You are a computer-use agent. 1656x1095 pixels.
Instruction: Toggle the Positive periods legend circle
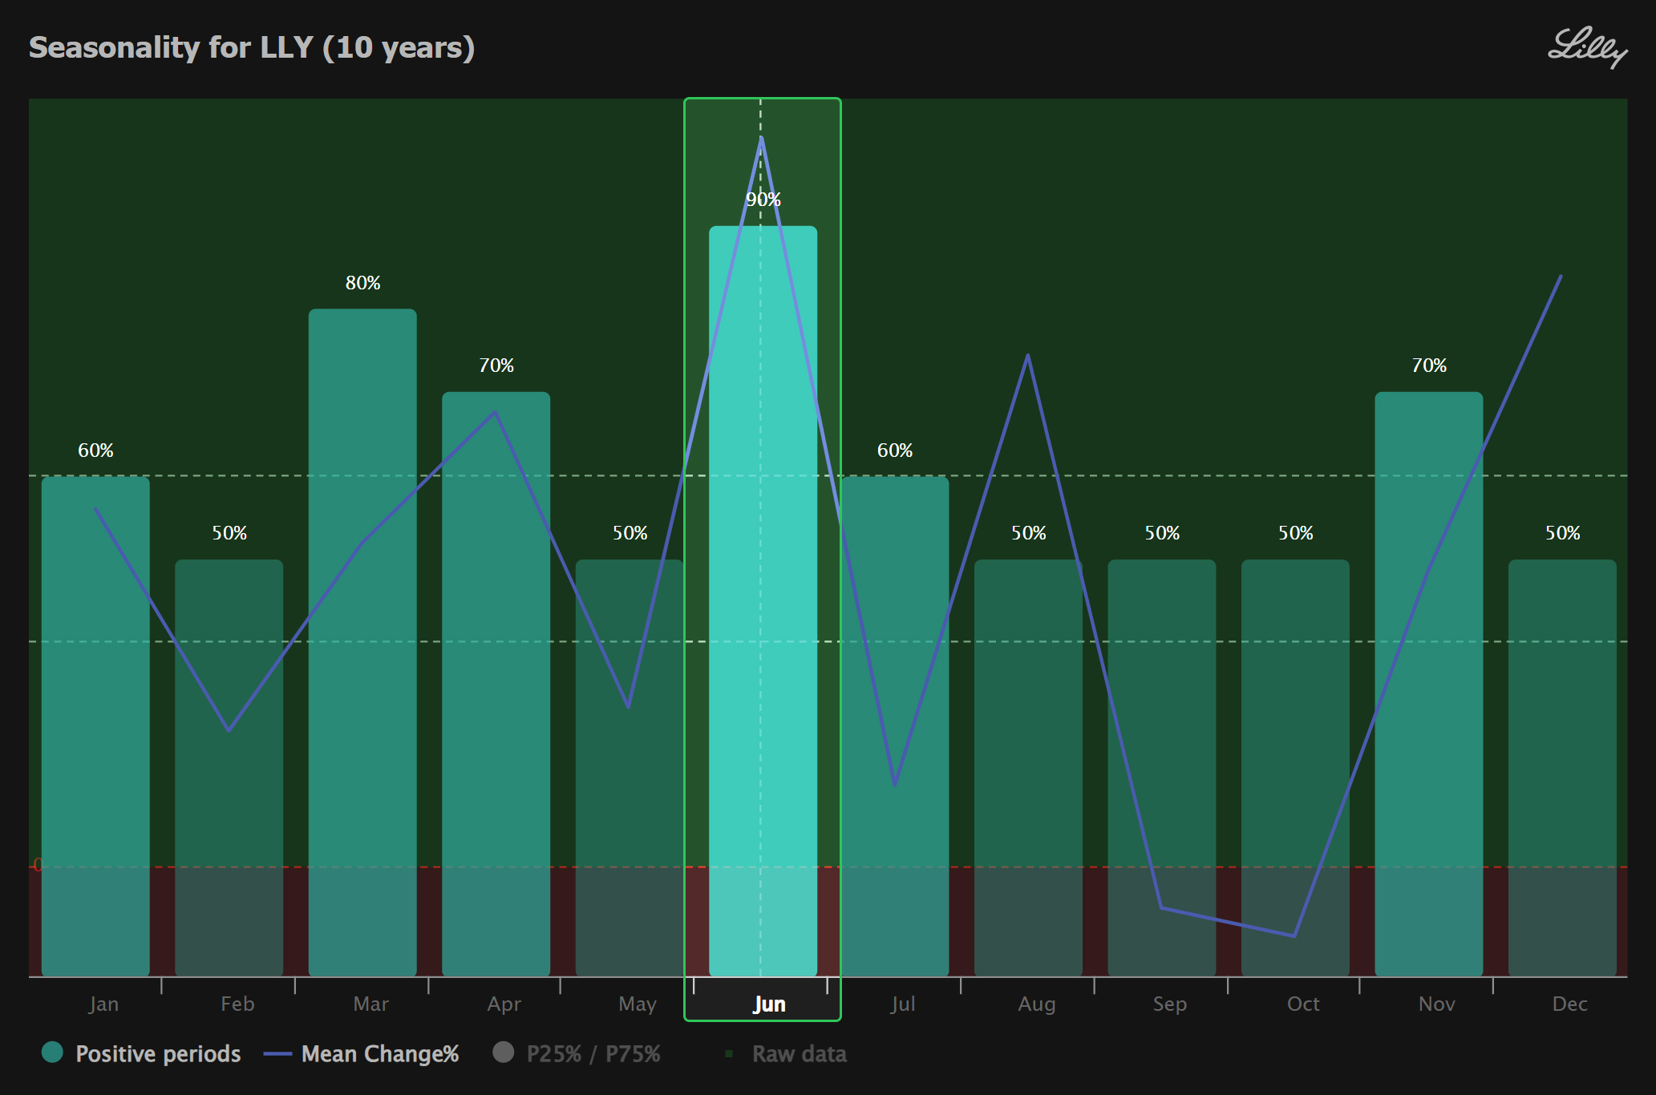click(x=53, y=1053)
